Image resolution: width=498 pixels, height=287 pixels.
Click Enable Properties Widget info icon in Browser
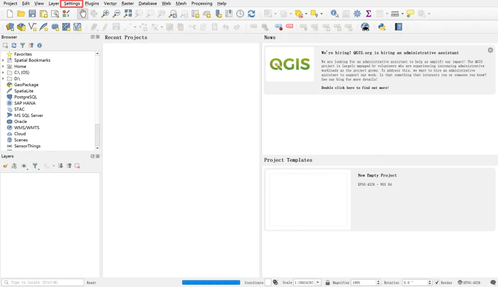39,45
